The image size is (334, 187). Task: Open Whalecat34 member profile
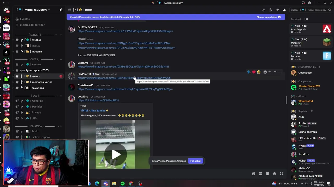311,102
